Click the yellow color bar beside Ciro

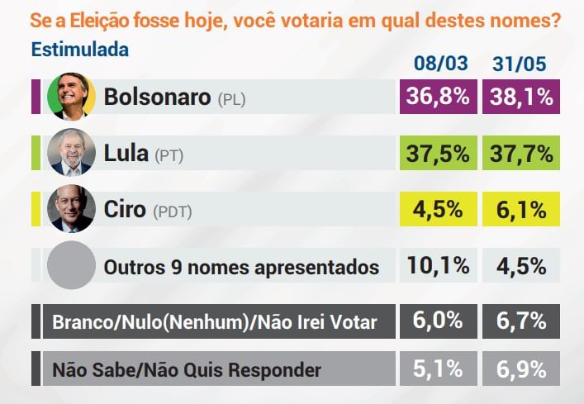click(x=36, y=209)
